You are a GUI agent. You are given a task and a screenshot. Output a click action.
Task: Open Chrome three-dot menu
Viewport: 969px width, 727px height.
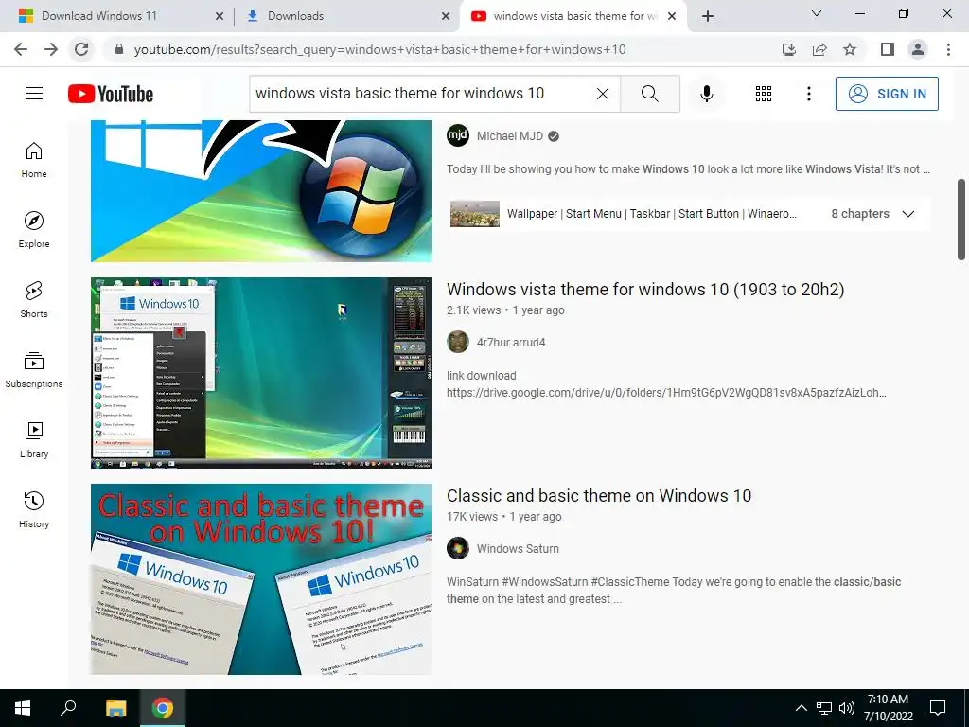(948, 49)
